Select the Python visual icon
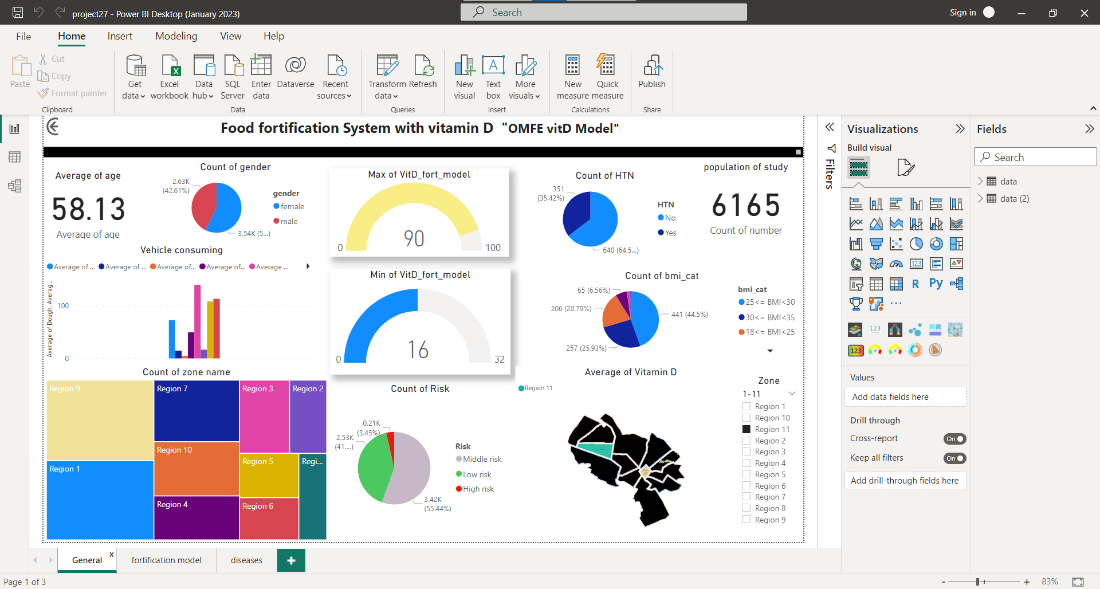This screenshot has height=589, width=1100. pos(936,284)
